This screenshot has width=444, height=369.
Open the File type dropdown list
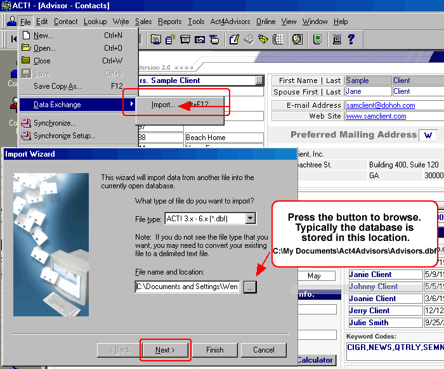pos(251,219)
